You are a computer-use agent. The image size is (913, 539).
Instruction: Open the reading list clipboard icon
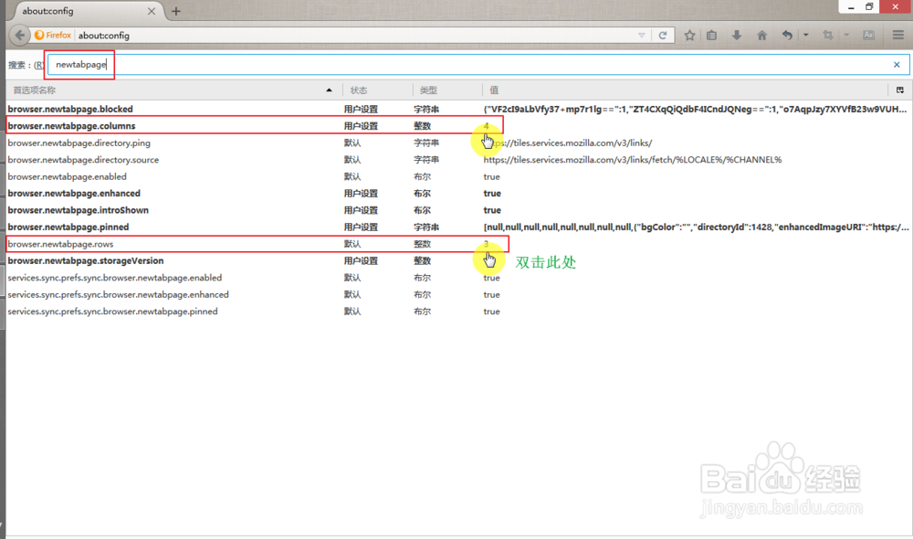[711, 34]
